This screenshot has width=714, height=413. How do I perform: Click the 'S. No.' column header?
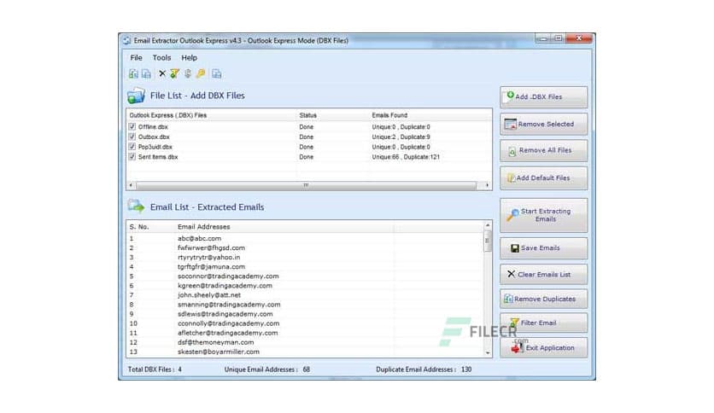click(139, 226)
